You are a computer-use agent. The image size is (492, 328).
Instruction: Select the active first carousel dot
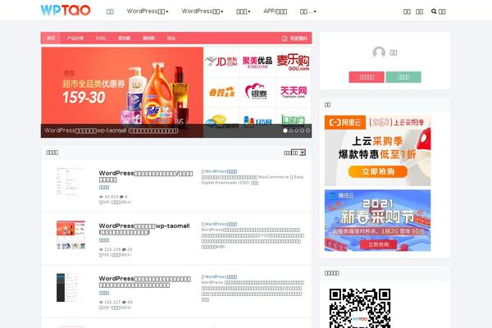point(285,130)
